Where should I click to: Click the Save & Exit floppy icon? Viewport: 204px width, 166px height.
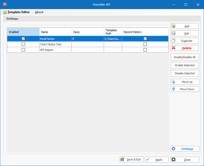coord(122,159)
